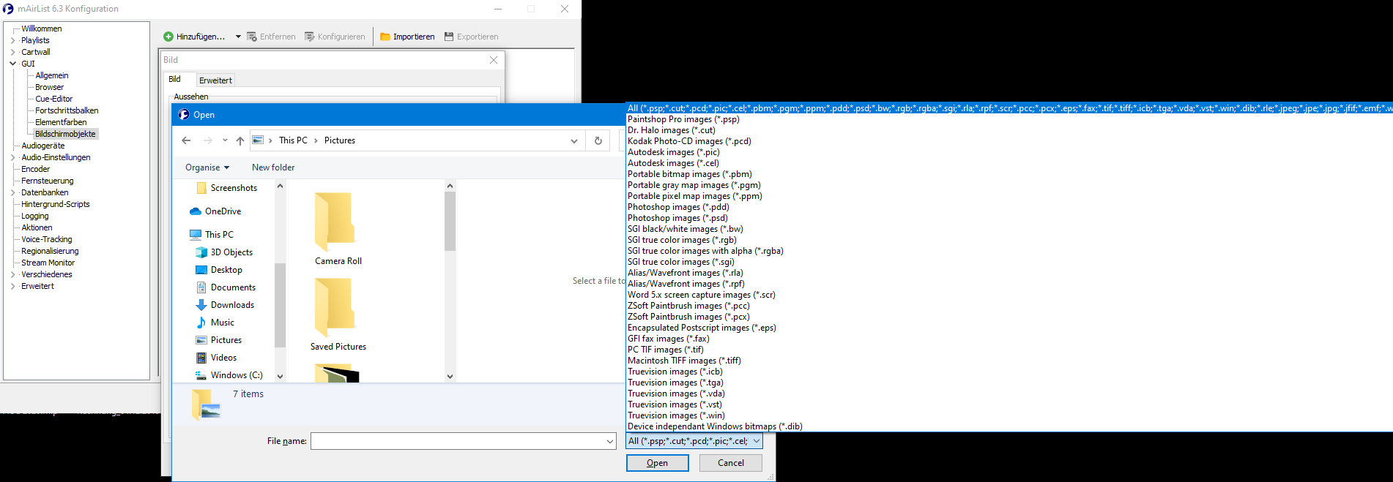The height and width of the screenshot is (482, 1393).
Task: Open the Camera Roll folder
Action: [338, 228]
